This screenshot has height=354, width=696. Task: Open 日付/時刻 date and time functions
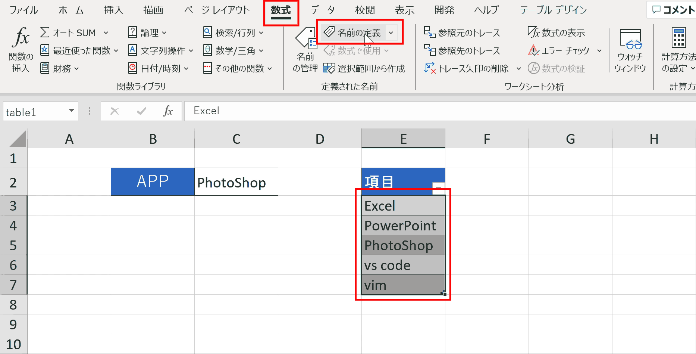coord(159,68)
